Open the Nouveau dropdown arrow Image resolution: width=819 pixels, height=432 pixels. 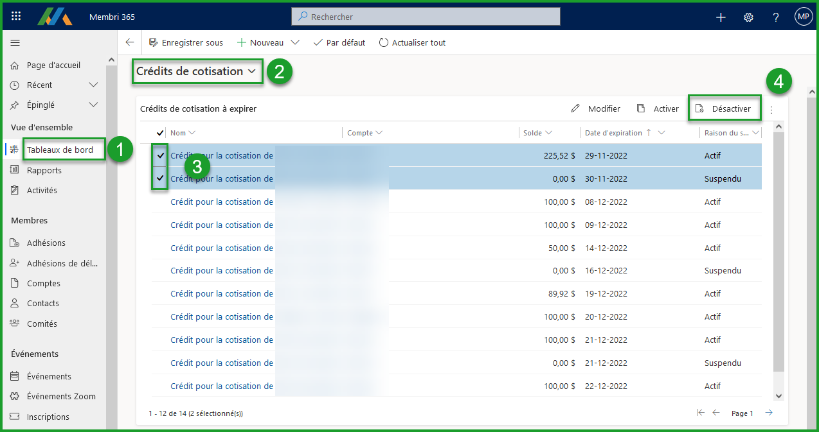pos(295,43)
